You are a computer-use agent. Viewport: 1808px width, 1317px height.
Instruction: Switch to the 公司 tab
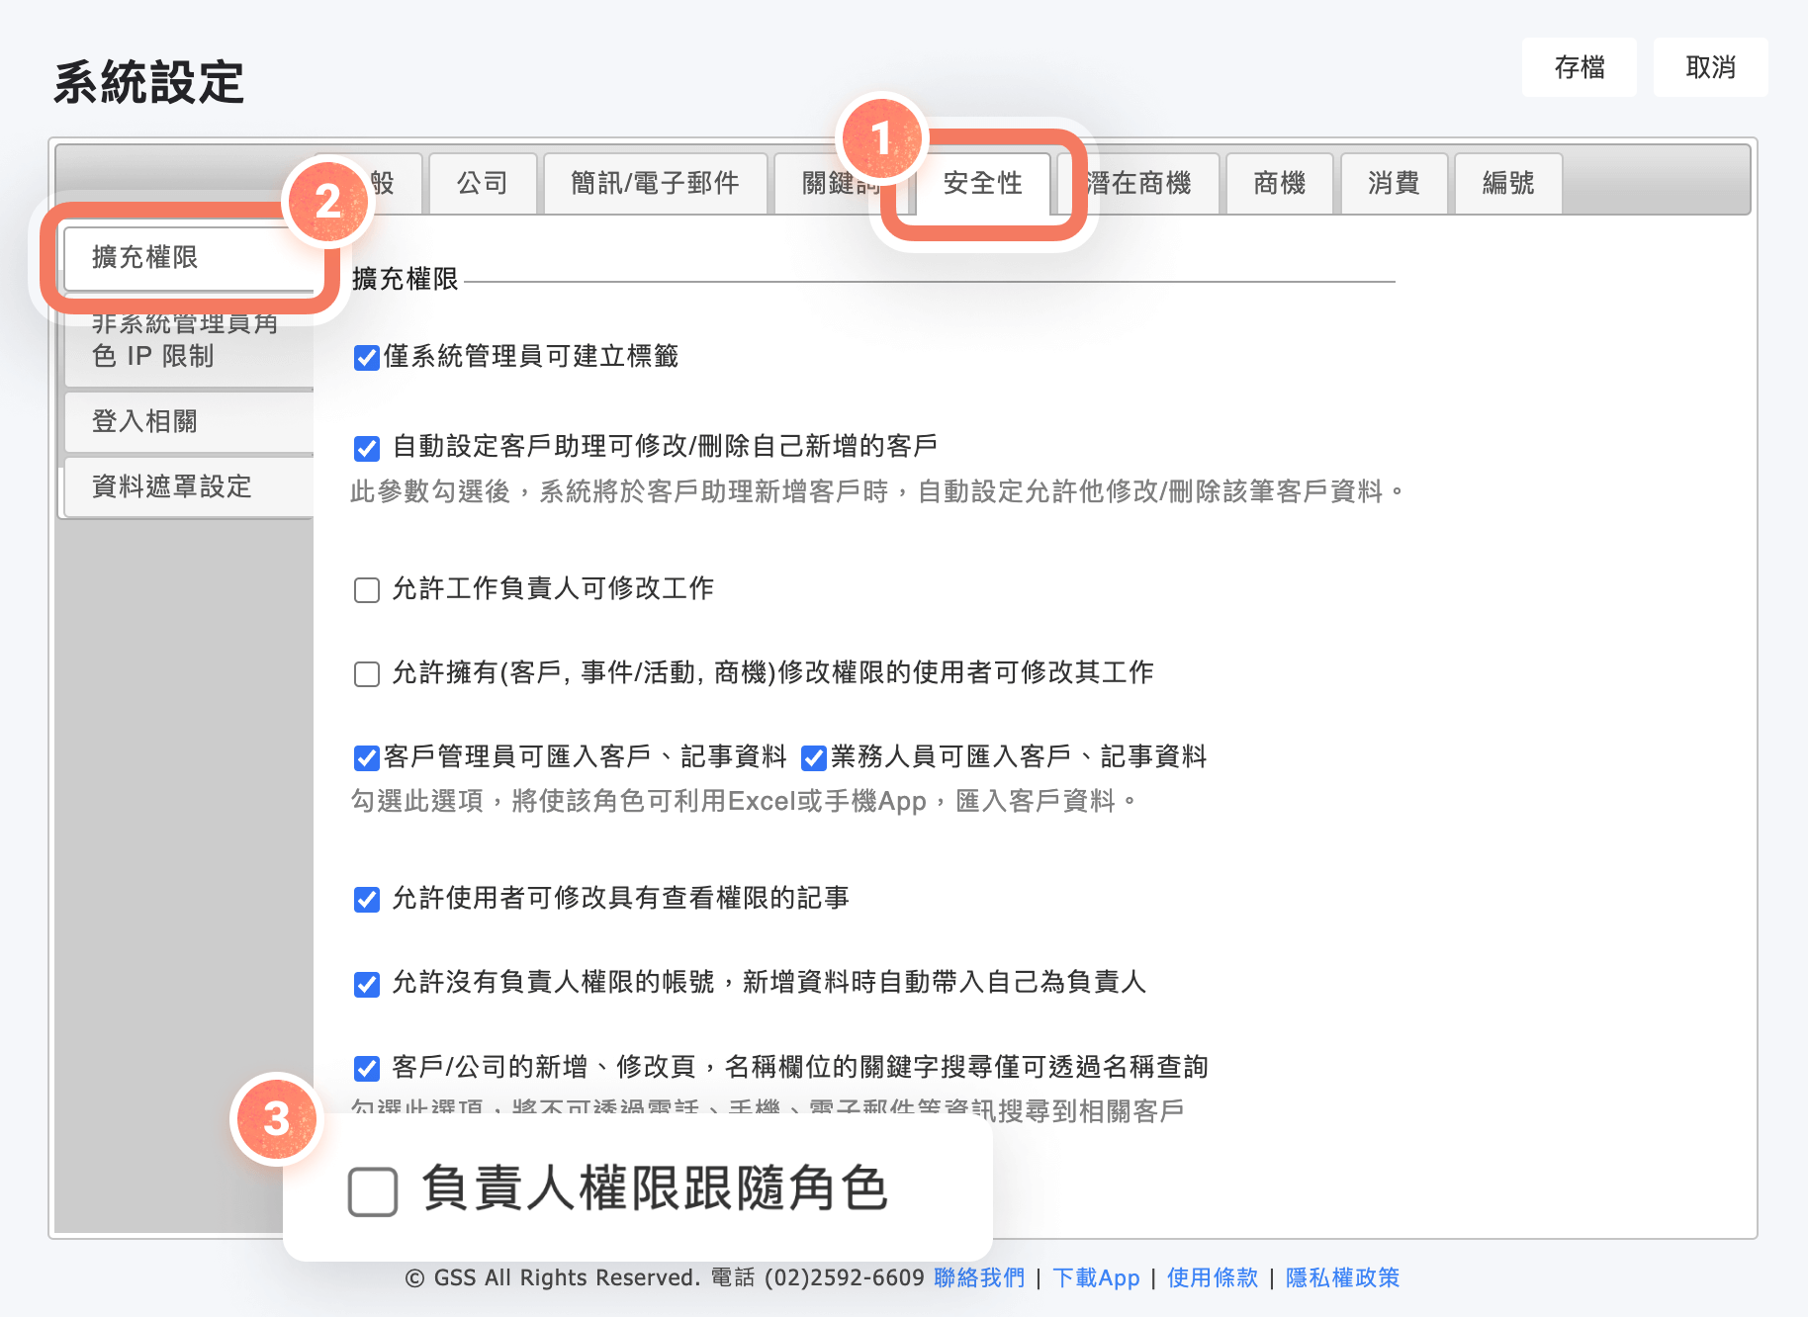[483, 183]
